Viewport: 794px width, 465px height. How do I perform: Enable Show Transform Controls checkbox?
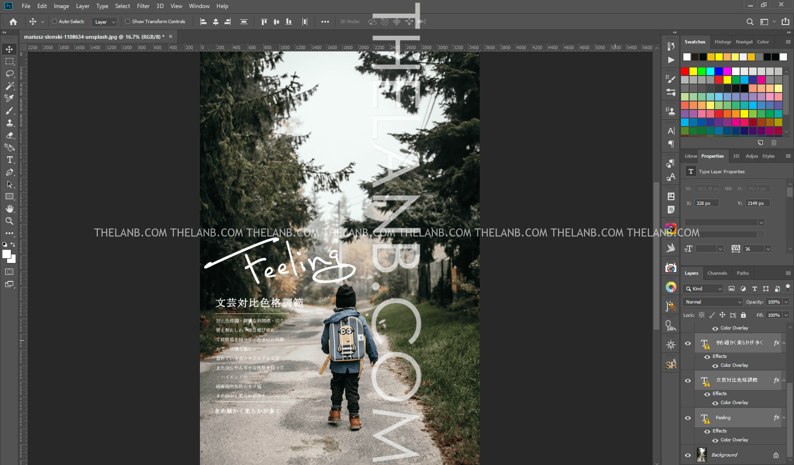coord(128,22)
